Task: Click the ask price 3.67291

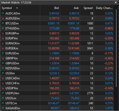Action: pos(74,93)
